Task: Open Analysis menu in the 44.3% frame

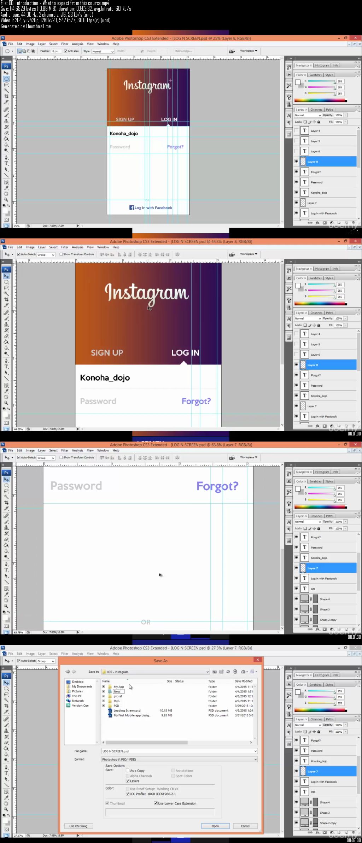Action: [77, 247]
